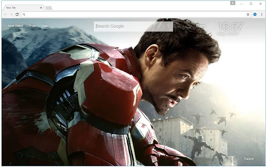The image size is (267, 167).
Task: Open a new tab with the tab button
Action: [x=49, y=8]
